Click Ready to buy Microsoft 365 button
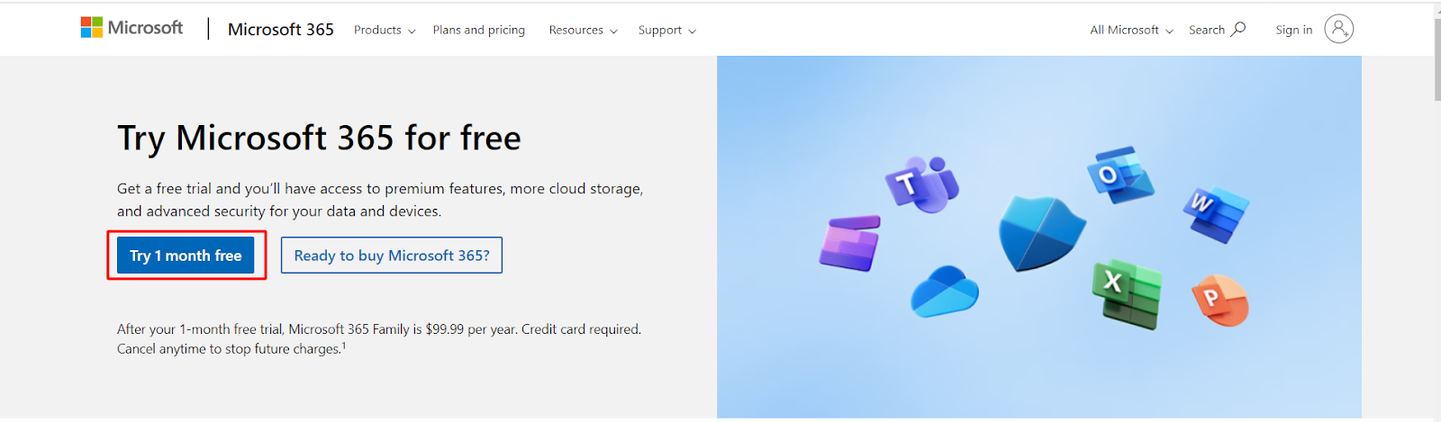Screen dimensions: 1441x422 [x=391, y=256]
